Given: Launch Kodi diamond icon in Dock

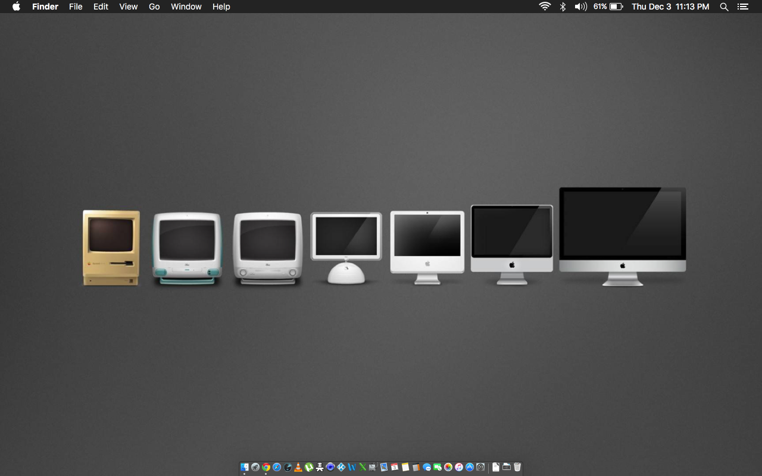Looking at the screenshot, I should click(341, 467).
